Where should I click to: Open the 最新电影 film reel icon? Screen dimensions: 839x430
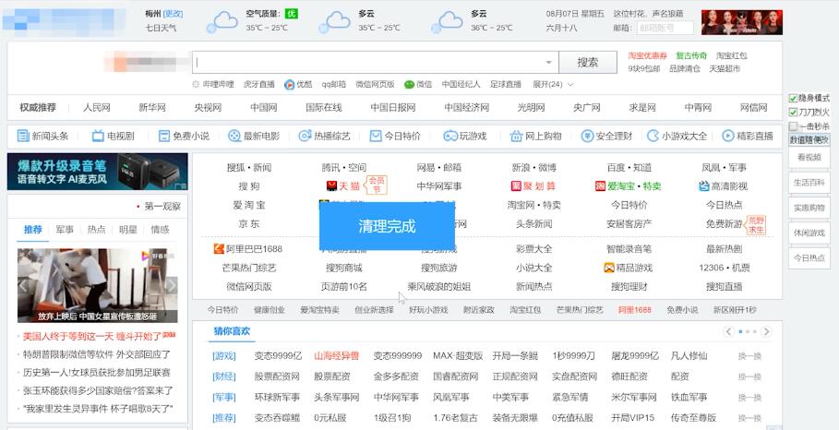point(234,136)
